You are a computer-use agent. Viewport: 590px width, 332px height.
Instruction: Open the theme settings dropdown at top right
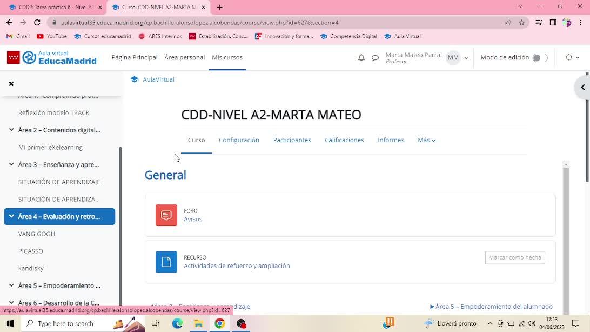click(572, 58)
